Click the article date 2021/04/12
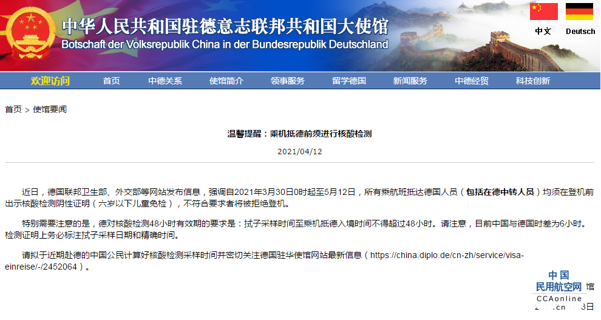601x320 pixels. [300, 151]
